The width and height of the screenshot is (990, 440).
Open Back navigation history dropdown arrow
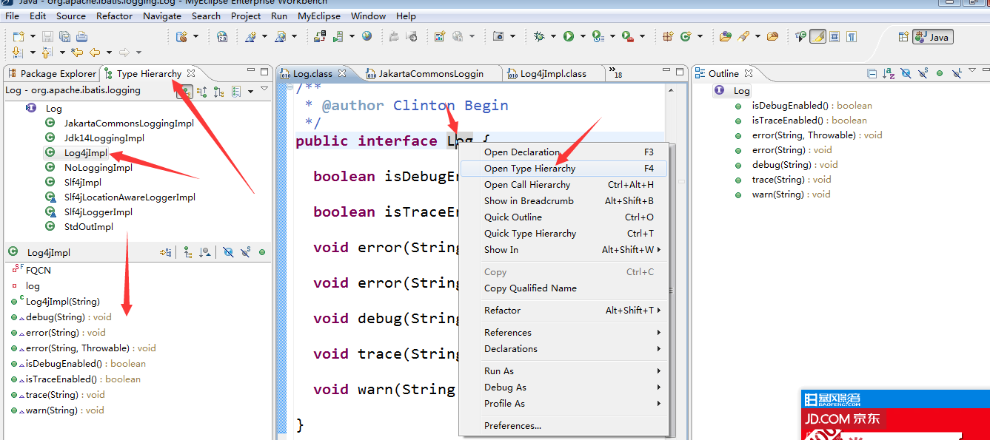pos(109,53)
